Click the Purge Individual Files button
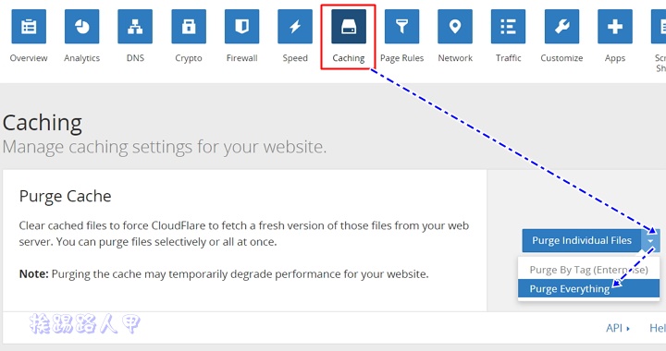 (582, 240)
